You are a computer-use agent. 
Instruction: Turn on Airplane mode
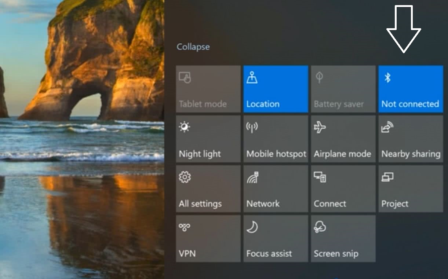click(x=343, y=139)
